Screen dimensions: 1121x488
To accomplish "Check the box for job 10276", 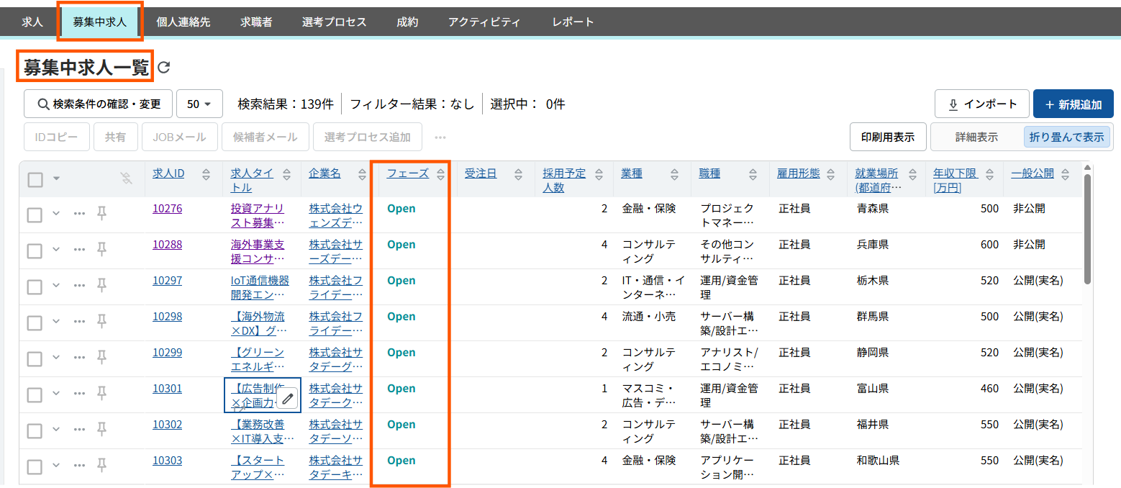I will (x=35, y=214).
